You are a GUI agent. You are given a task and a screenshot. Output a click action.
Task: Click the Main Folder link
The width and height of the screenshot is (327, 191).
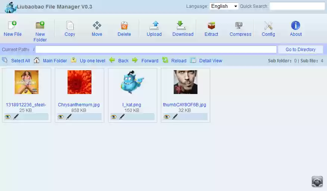pos(55,61)
